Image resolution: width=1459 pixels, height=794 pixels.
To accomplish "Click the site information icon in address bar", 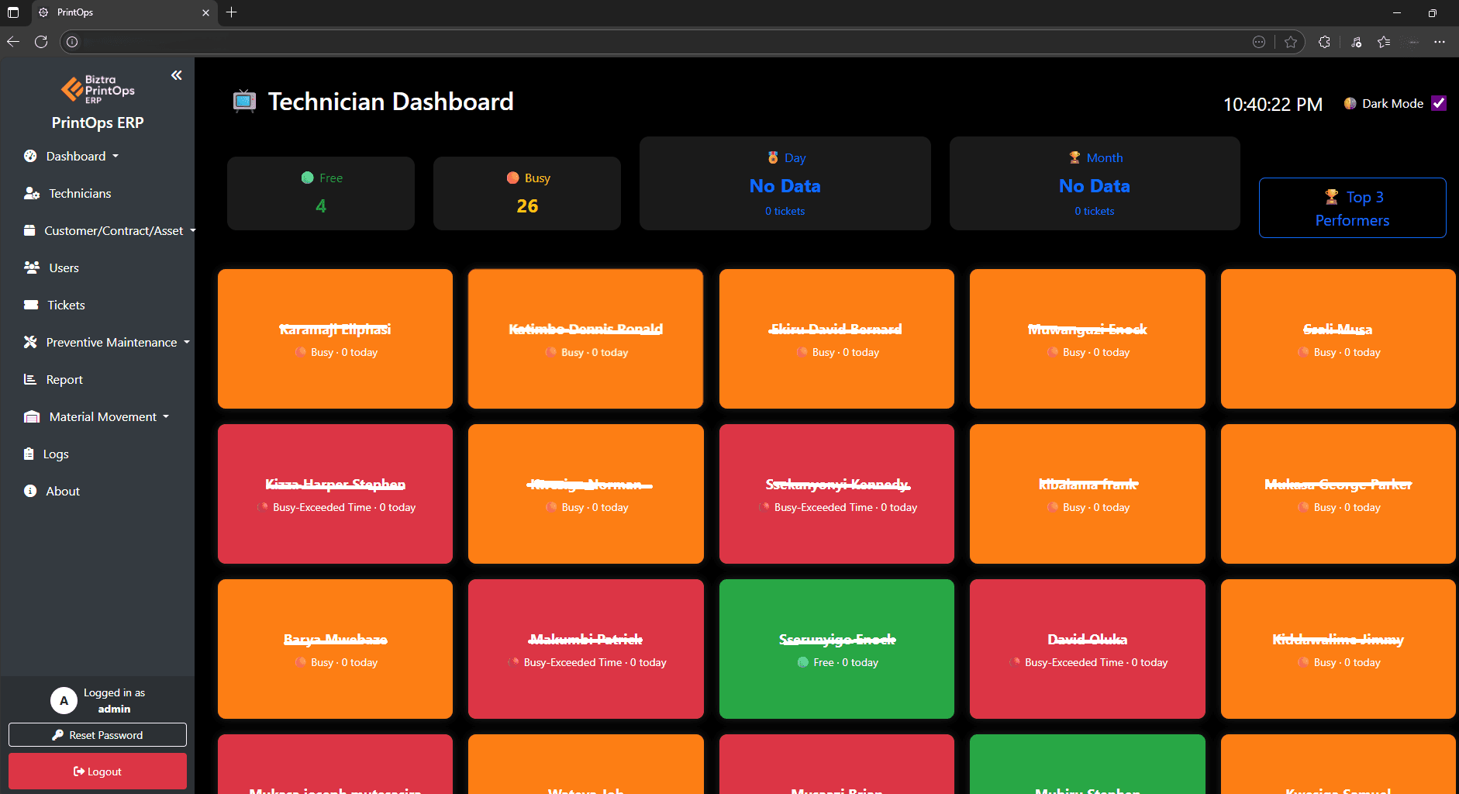I will point(72,42).
